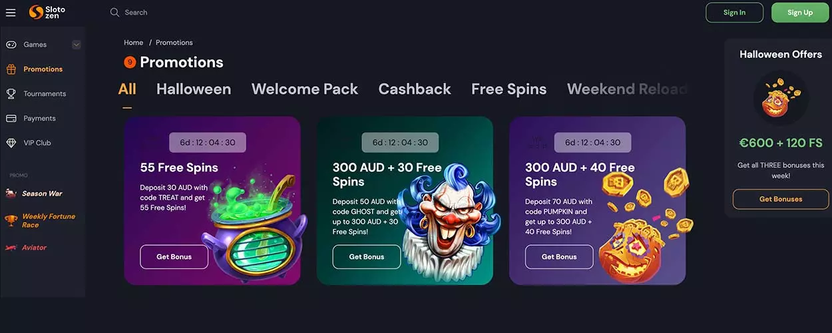Open the VIP Club diamond icon
The image size is (832, 333).
pos(11,143)
